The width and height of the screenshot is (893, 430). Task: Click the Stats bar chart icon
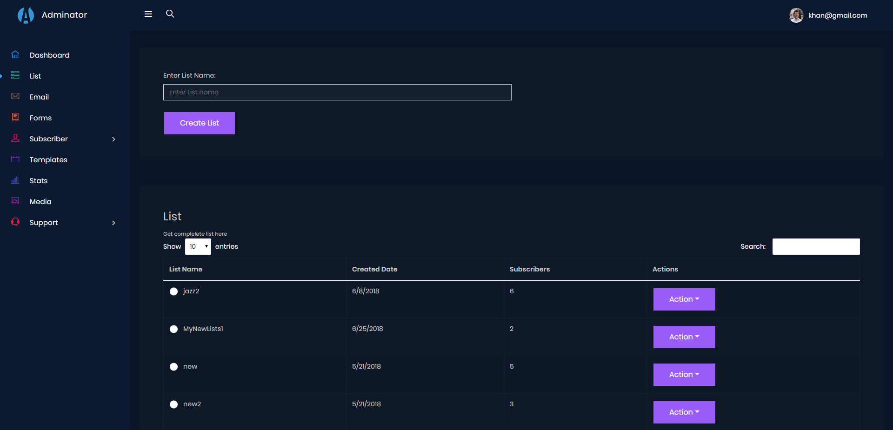tap(15, 180)
